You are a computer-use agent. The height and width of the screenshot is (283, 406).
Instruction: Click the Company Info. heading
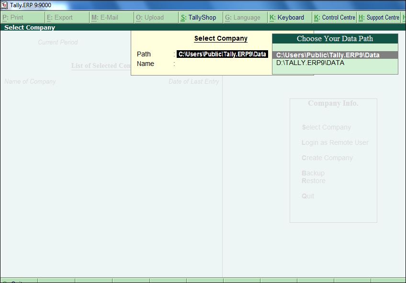pos(333,103)
